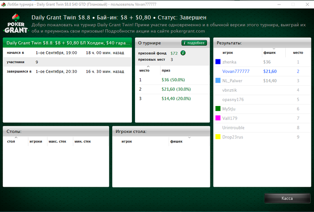Screen dimensions: 314x212
Task: Click NL_Palwer's light blue color swatch
Action: pos(218,80)
